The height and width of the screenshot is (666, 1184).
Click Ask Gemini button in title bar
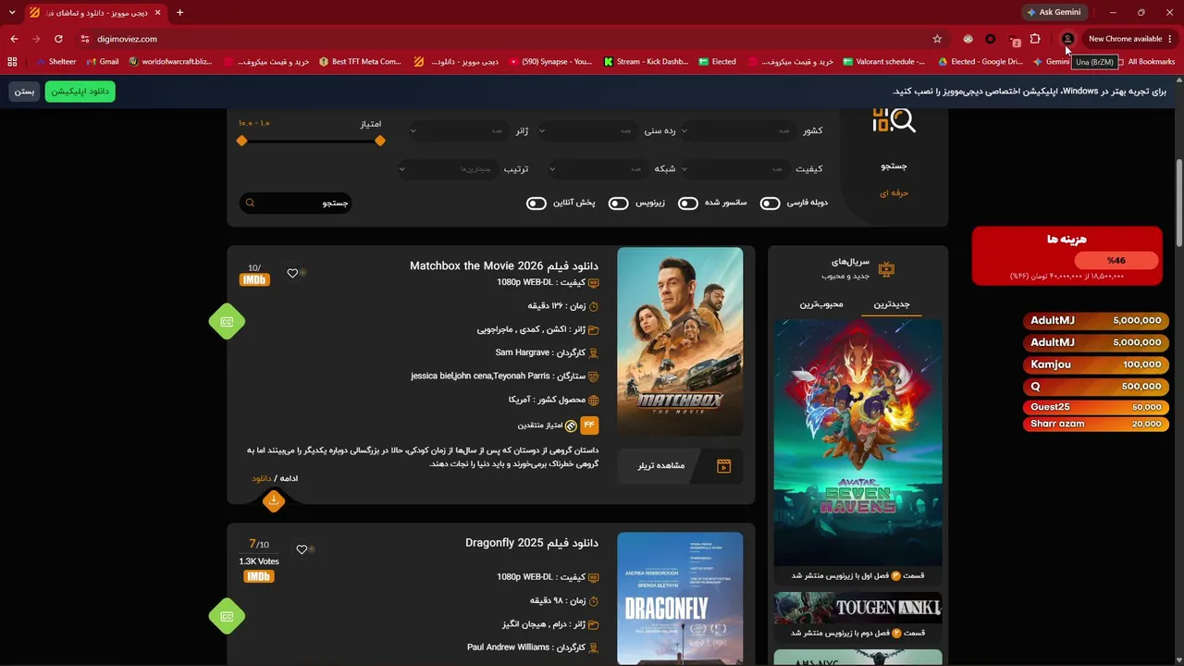1054,12
